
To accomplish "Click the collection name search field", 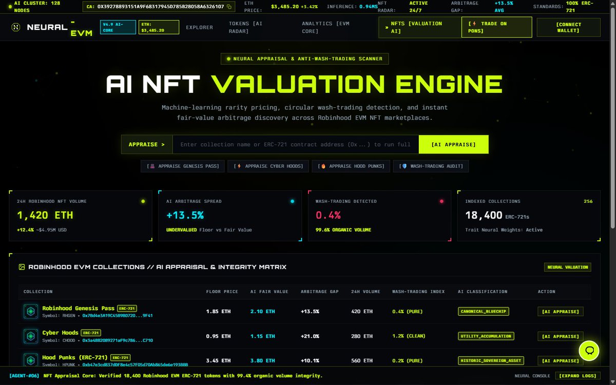I will tap(296, 144).
